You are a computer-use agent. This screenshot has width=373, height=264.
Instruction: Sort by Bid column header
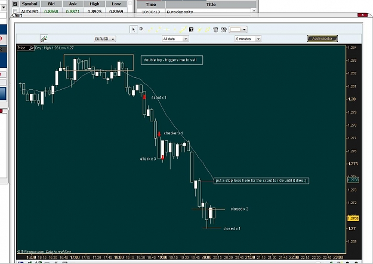(x=51, y=4)
